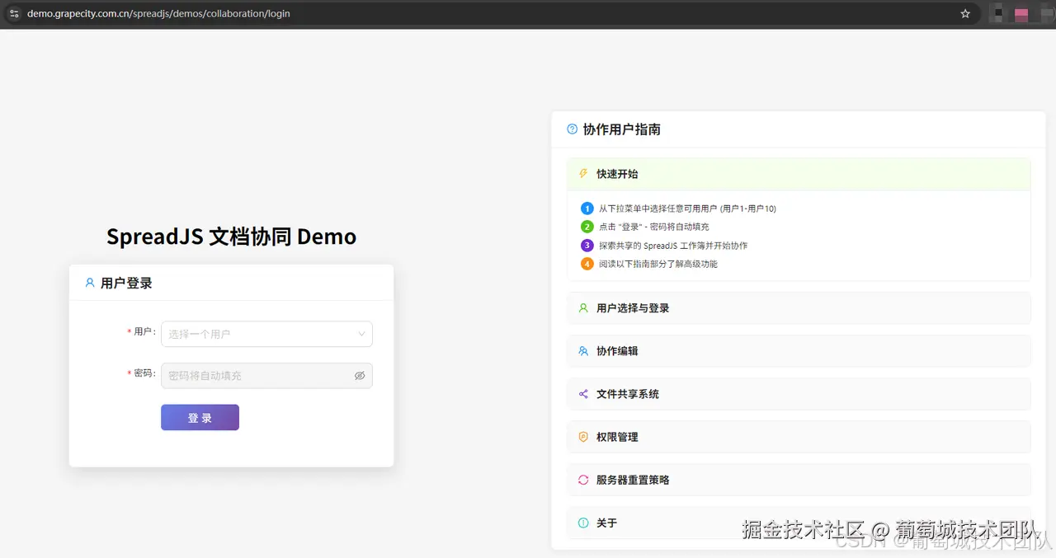Viewport: 1056px width, 558px height.
Task: Click the pink refresh icon beside 服务器重置策略
Action: [584, 479]
